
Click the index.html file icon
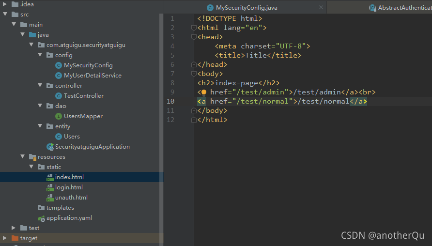tap(50, 177)
